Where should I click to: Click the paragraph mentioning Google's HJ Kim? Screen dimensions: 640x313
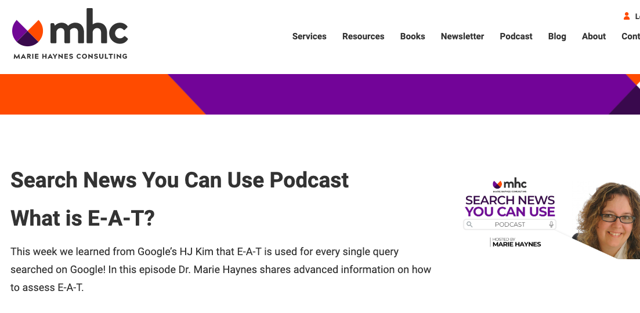click(221, 270)
